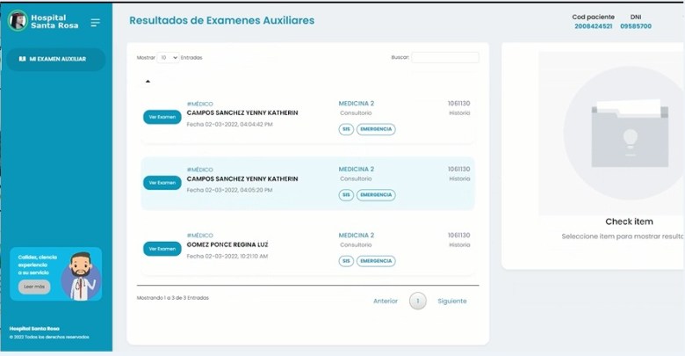685x356 pixels.
Task: Click the patient code 2008424521
Action: pos(594,26)
